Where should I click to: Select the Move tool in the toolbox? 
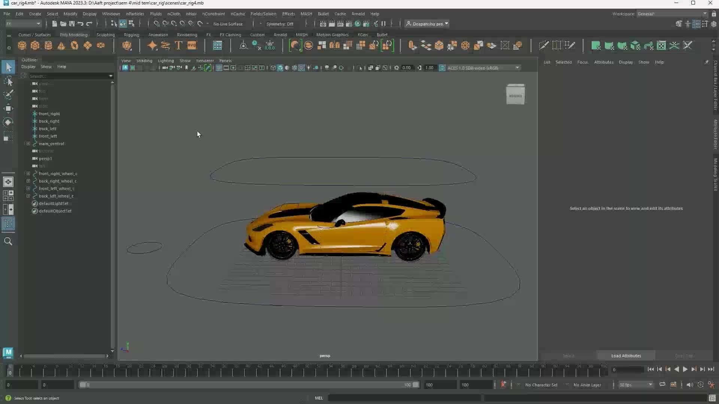8,108
